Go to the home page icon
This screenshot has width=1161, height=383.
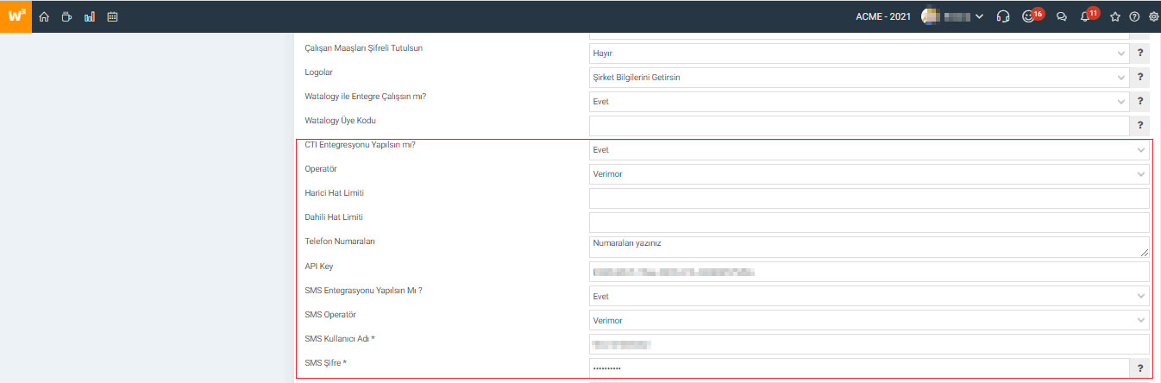click(x=44, y=16)
